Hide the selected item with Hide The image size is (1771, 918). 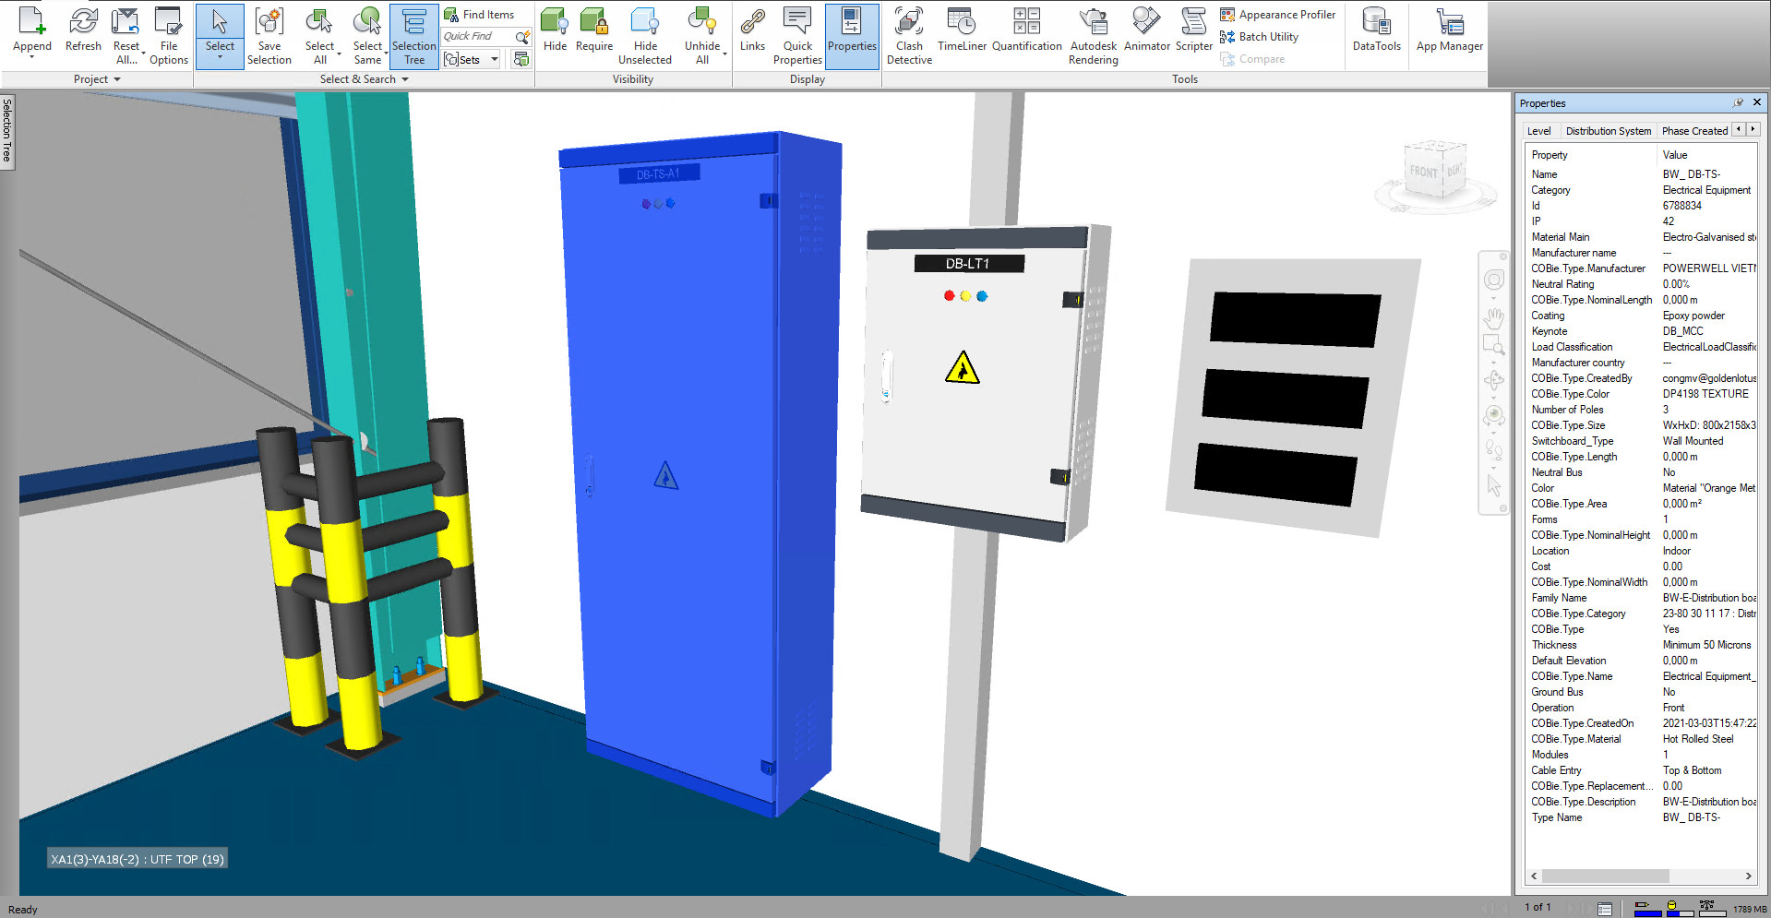pos(555,30)
